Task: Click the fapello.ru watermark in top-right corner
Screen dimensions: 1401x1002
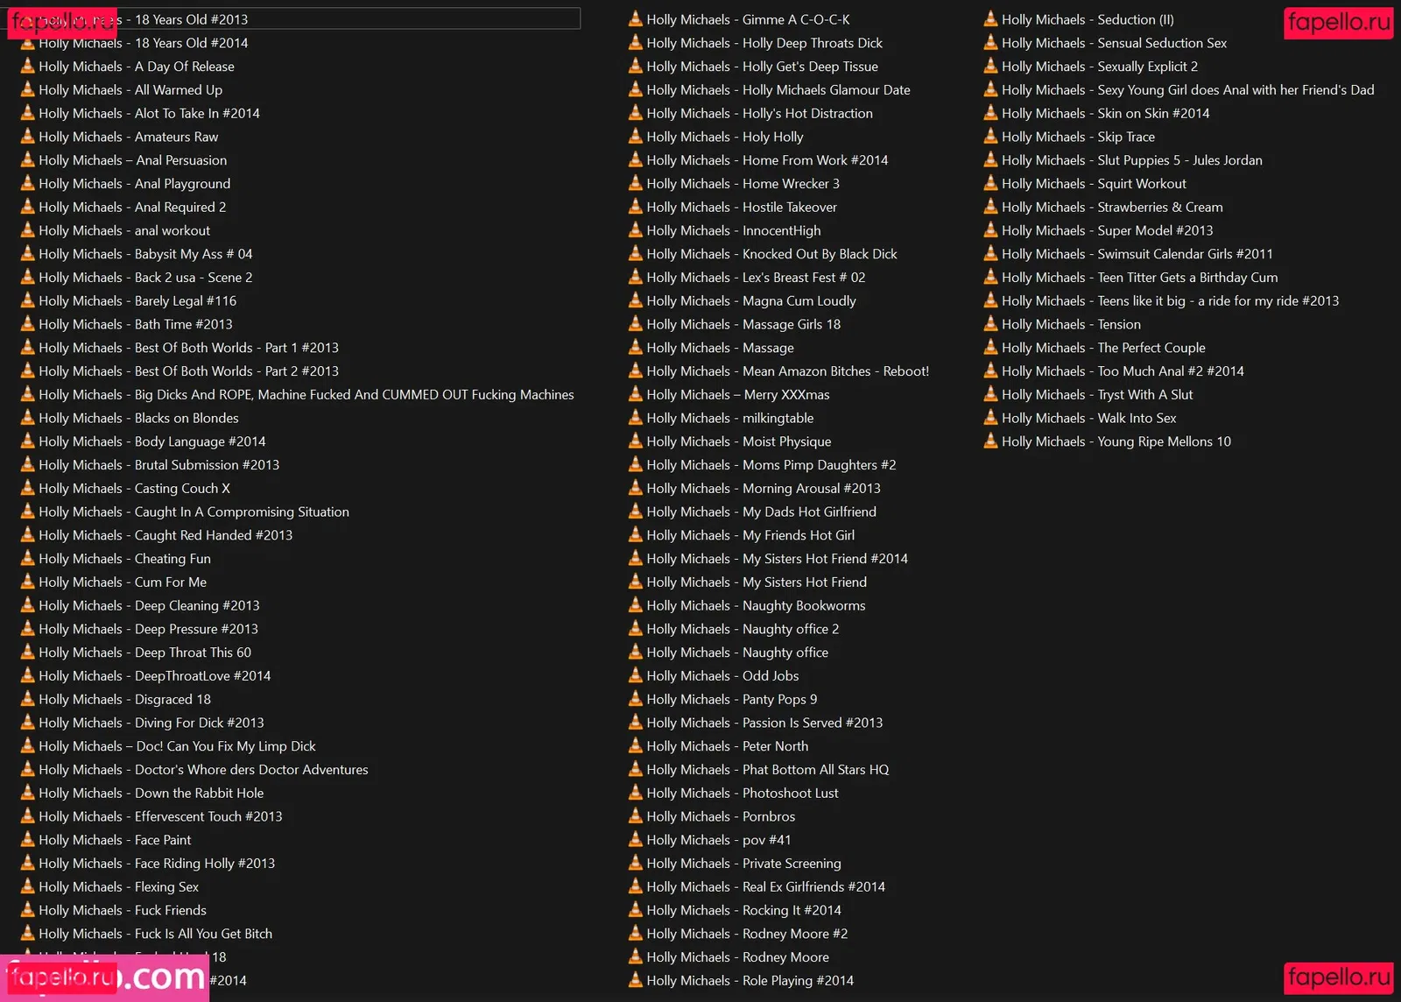Action: click(x=1338, y=22)
